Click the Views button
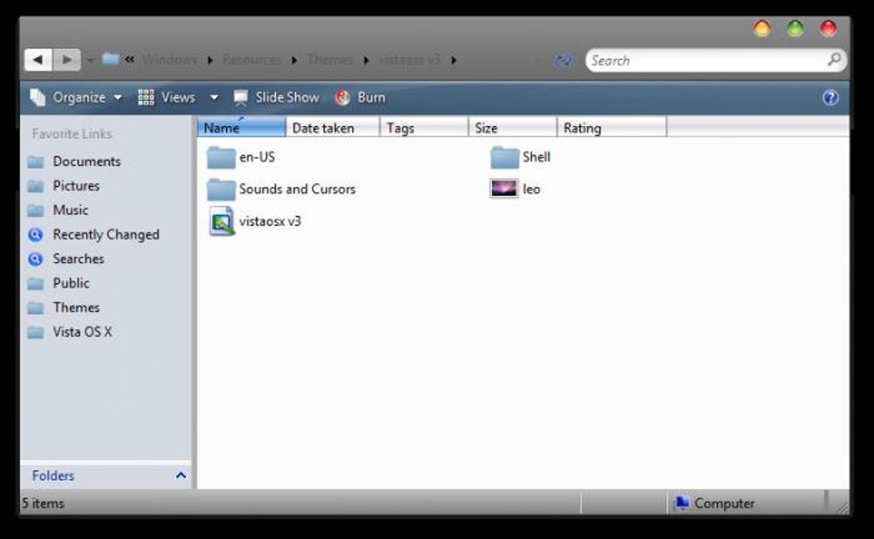The height and width of the screenshot is (539, 874). click(x=167, y=98)
